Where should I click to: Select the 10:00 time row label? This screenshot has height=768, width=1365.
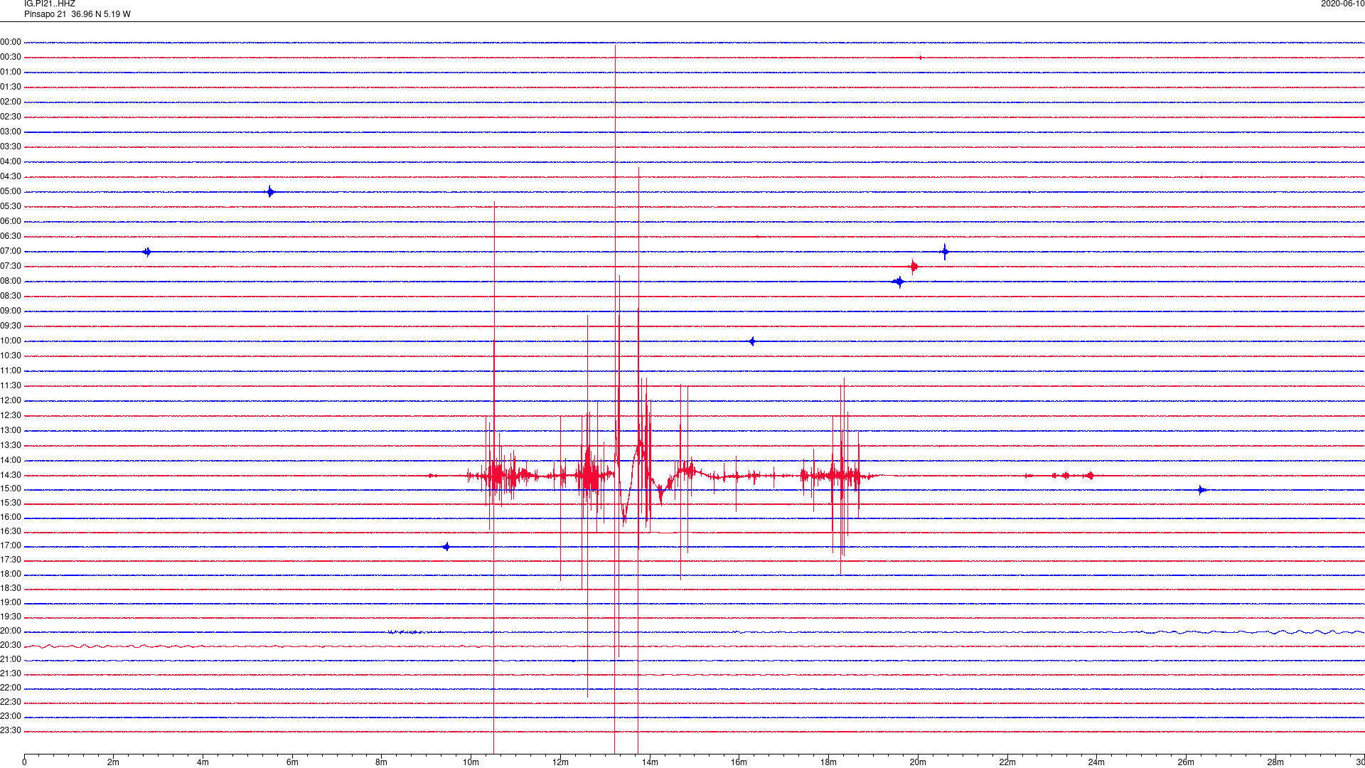[11, 341]
